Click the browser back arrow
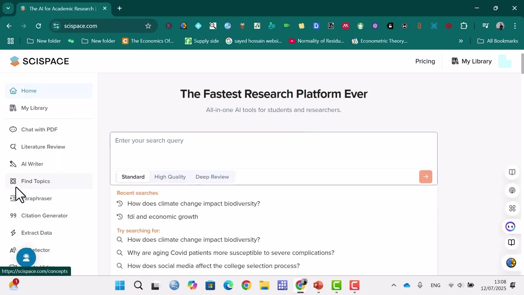 pos(9,26)
